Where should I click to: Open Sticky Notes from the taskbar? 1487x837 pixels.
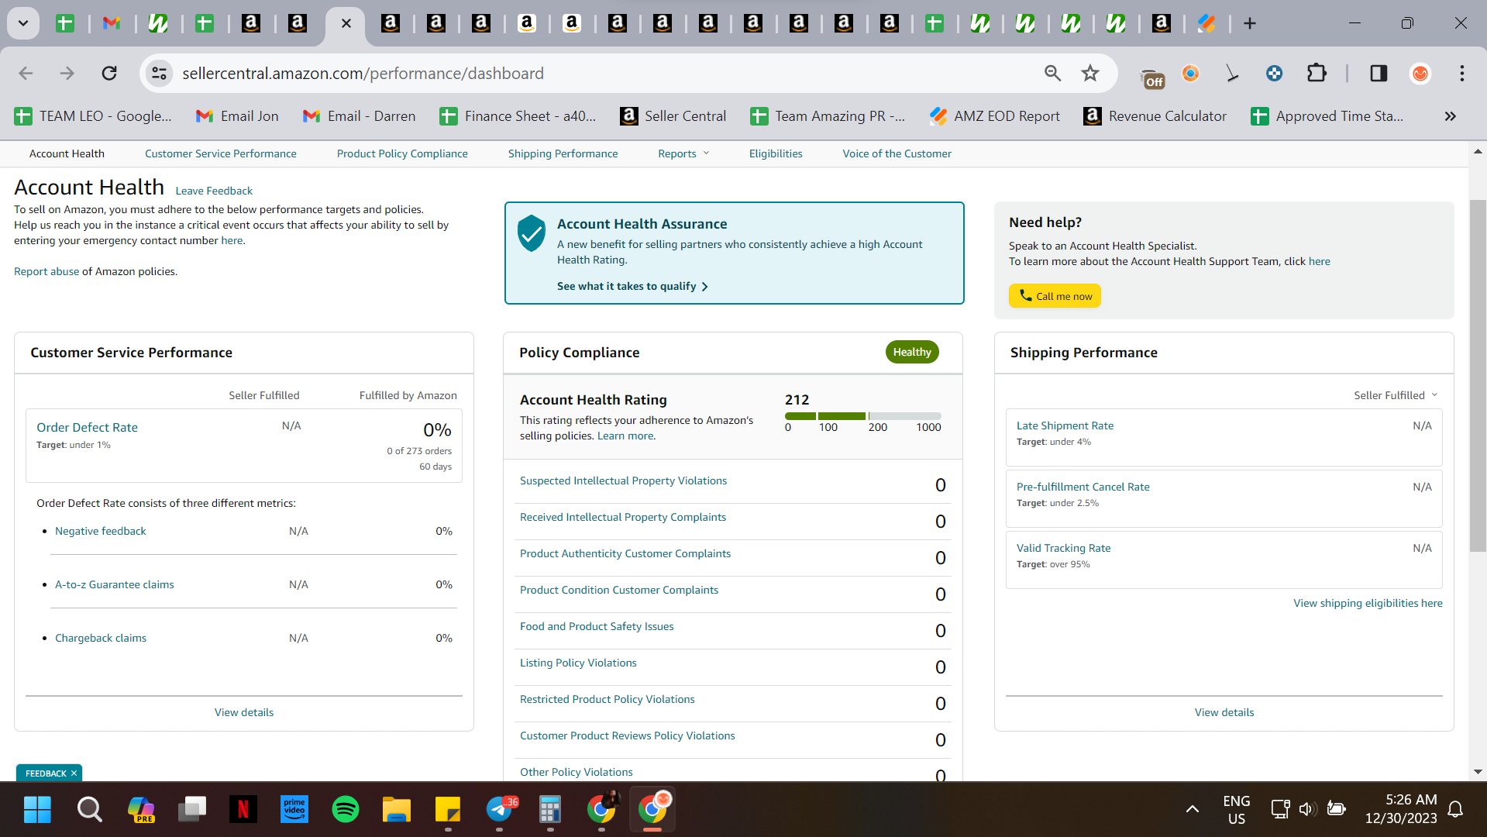tap(448, 809)
